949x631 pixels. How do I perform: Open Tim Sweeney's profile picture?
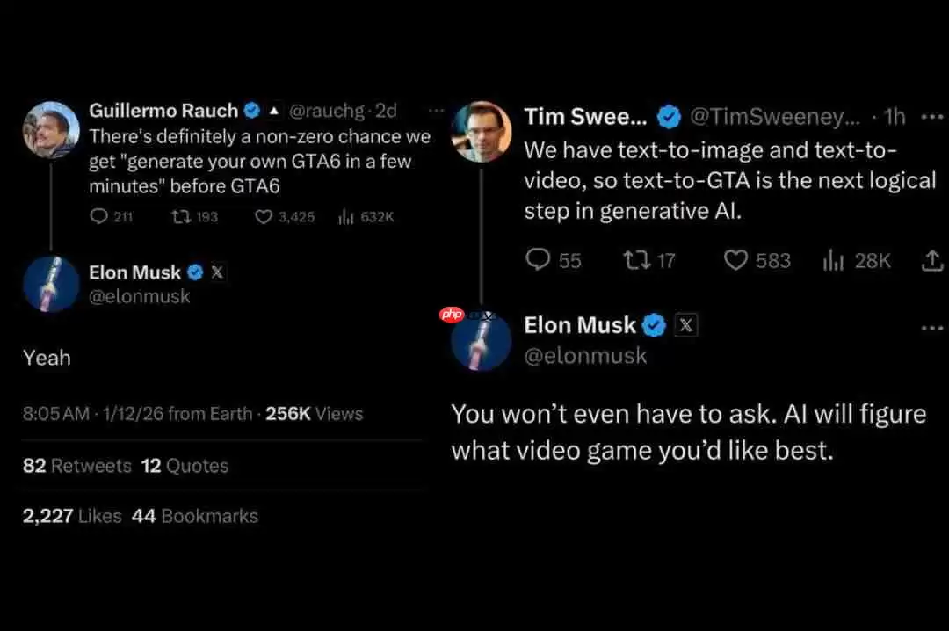coord(481,132)
